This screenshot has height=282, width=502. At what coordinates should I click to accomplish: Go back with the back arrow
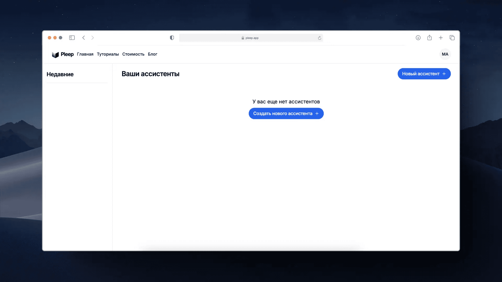pyautogui.click(x=84, y=38)
